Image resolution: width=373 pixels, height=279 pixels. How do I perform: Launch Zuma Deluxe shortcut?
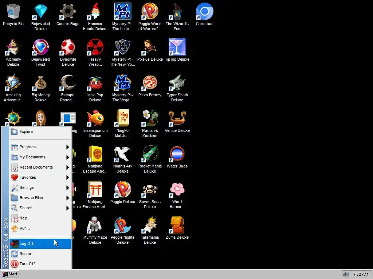[177, 225]
